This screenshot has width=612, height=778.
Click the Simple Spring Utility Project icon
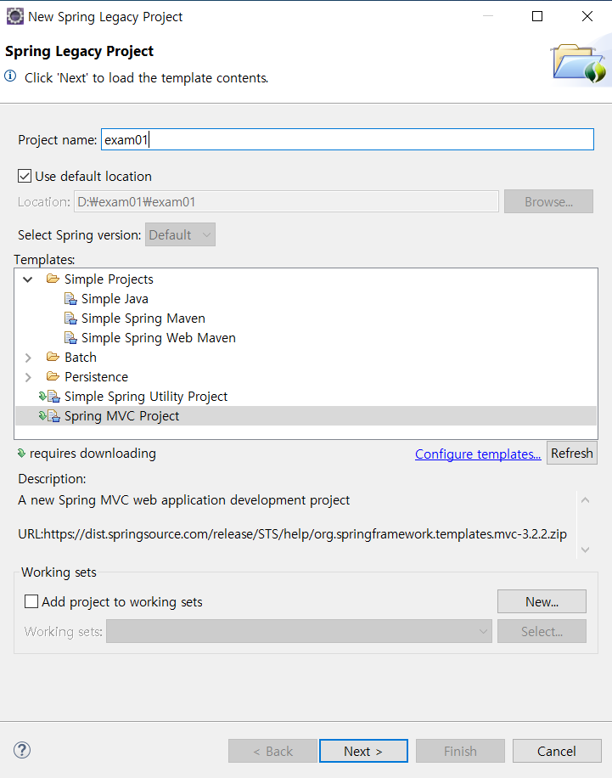tap(49, 397)
